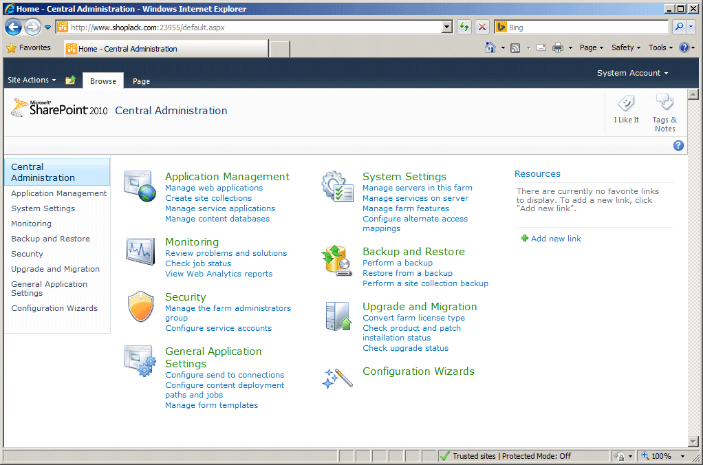Expand the System Account user menu
Image resolution: width=703 pixels, height=465 pixels.
click(632, 73)
